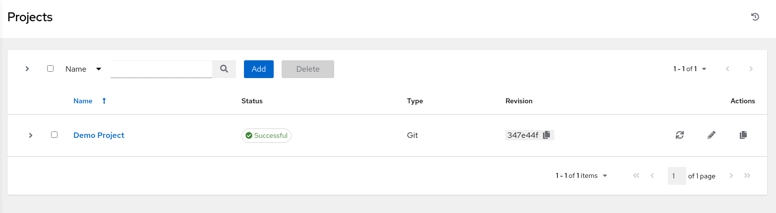This screenshot has height=213, width=776.
Task: Click the search magnifier icon
Action: [224, 69]
